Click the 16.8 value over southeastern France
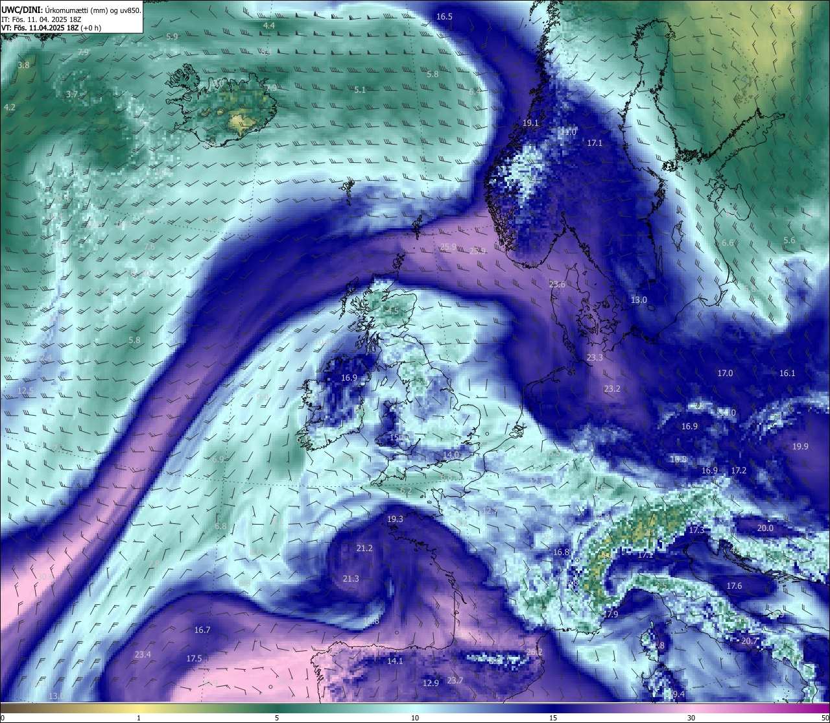 point(561,552)
